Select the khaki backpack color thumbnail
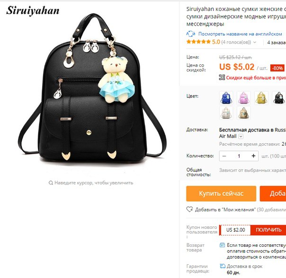Screen dimensions: 286x278 coord(244,113)
